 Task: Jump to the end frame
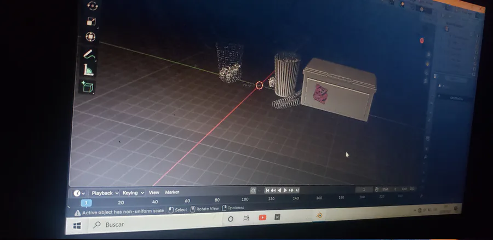(297, 190)
